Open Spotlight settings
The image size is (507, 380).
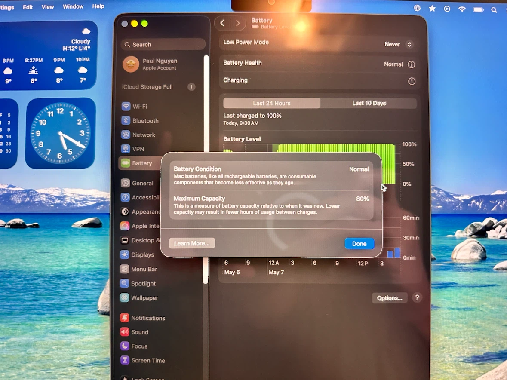[x=138, y=283]
